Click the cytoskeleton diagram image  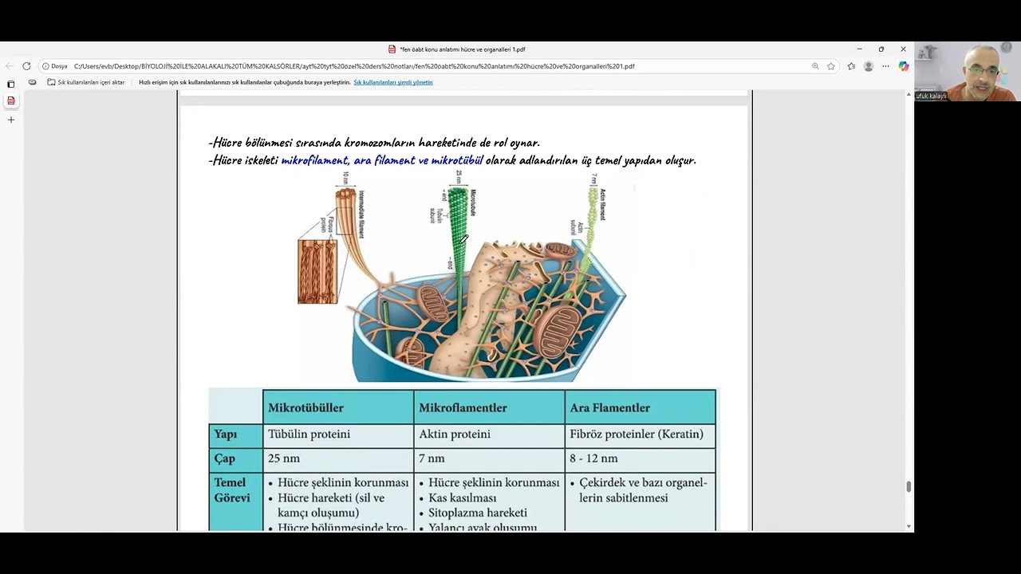coord(462,277)
